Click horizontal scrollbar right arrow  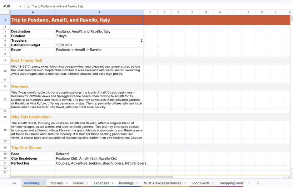pyautogui.click(x=289, y=177)
